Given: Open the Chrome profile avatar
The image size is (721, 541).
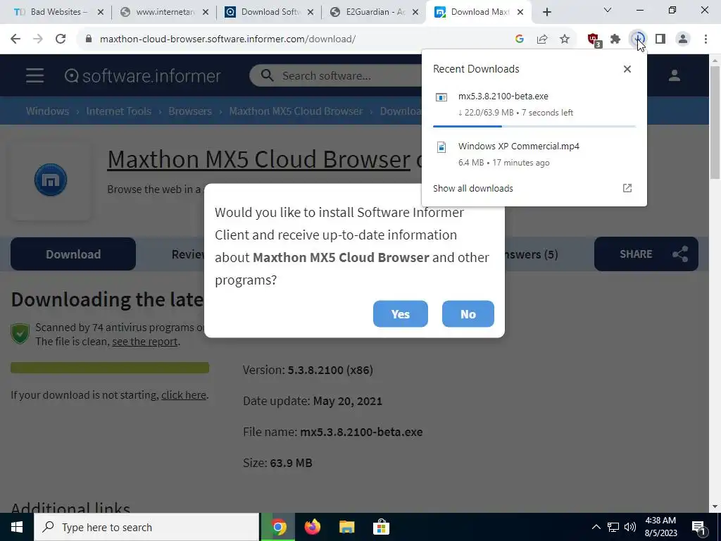Looking at the screenshot, I should pos(683,39).
